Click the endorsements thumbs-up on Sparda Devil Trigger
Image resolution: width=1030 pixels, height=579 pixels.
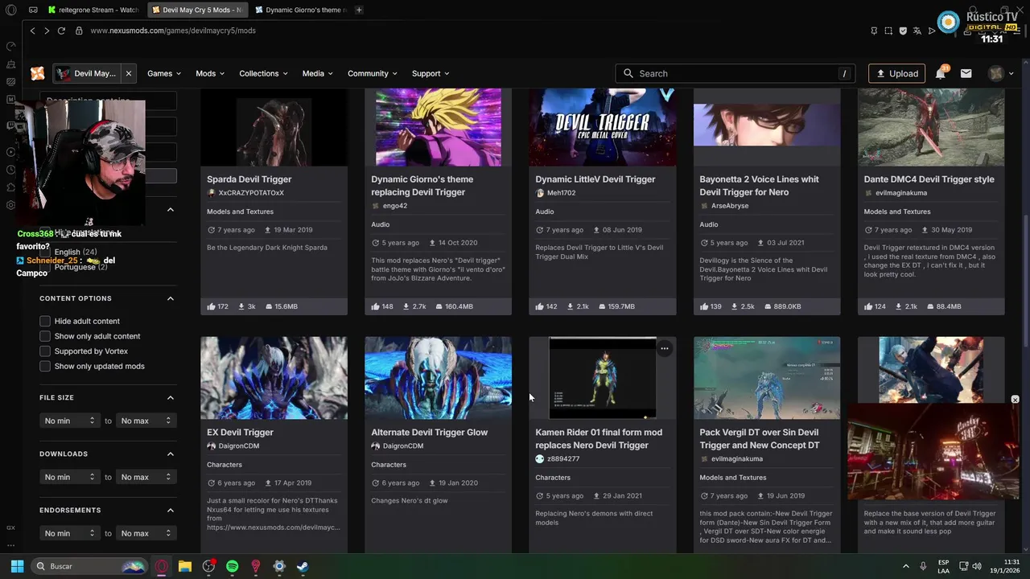(x=211, y=306)
